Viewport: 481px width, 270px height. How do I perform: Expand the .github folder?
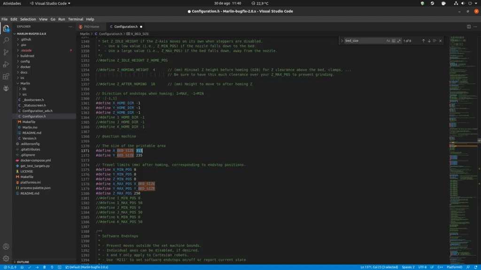[x=26, y=39]
